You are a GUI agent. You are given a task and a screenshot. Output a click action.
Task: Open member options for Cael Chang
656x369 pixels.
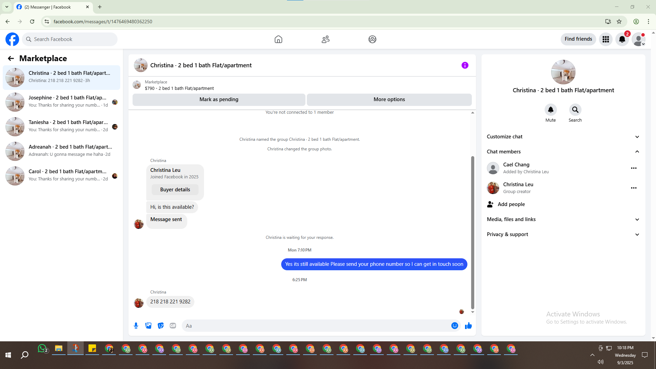(x=634, y=168)
